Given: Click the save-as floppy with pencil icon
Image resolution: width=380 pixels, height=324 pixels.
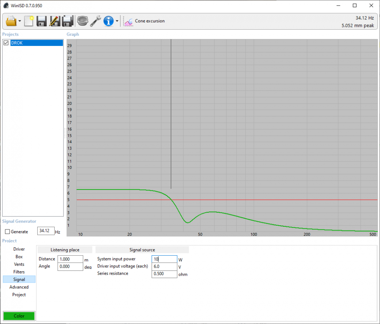Looking at the screenshot, I should (x=55, y=21).
